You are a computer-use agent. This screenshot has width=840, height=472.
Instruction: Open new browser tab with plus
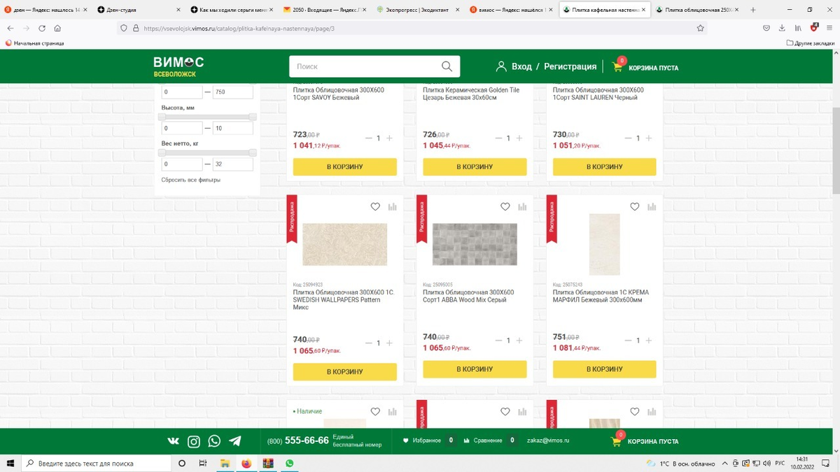[753, 10]
